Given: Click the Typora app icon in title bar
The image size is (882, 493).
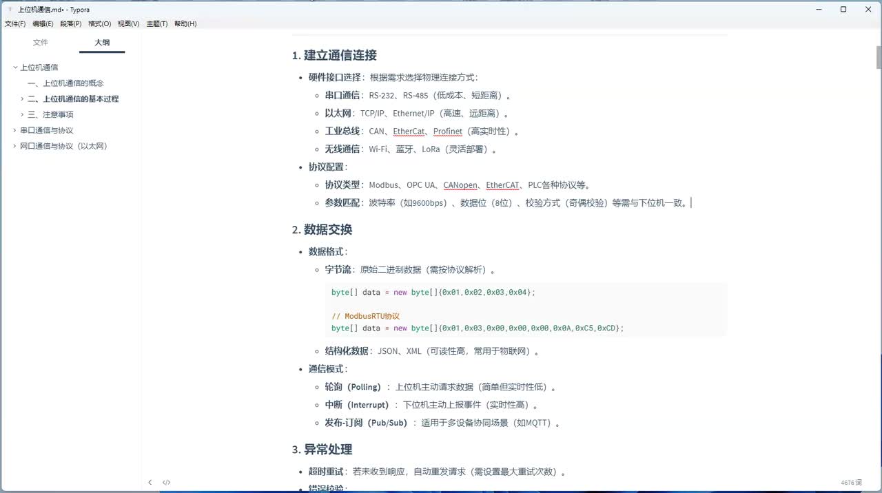Looking at the screenshot, I should [10, 10].
